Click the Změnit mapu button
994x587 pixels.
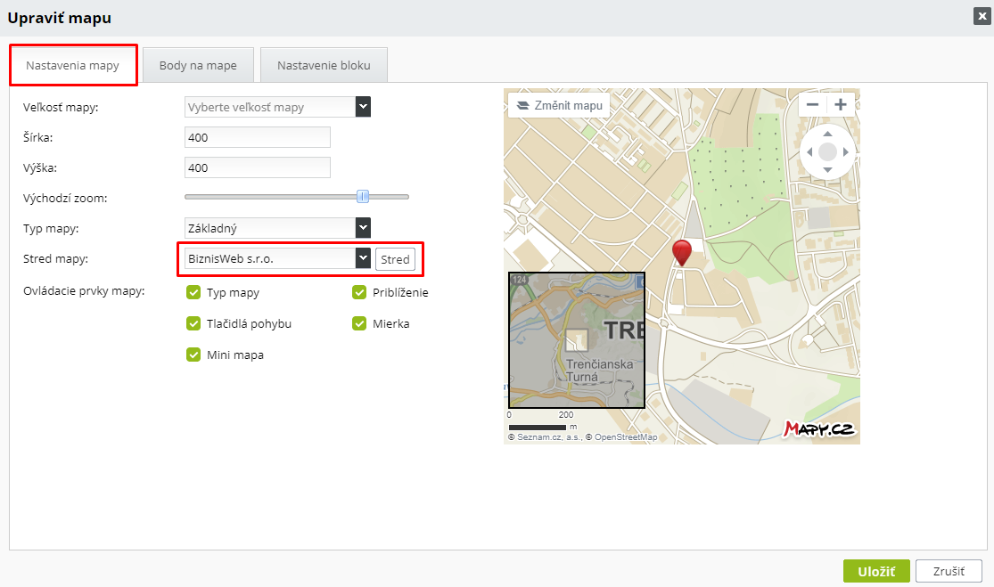coord(559,105)
